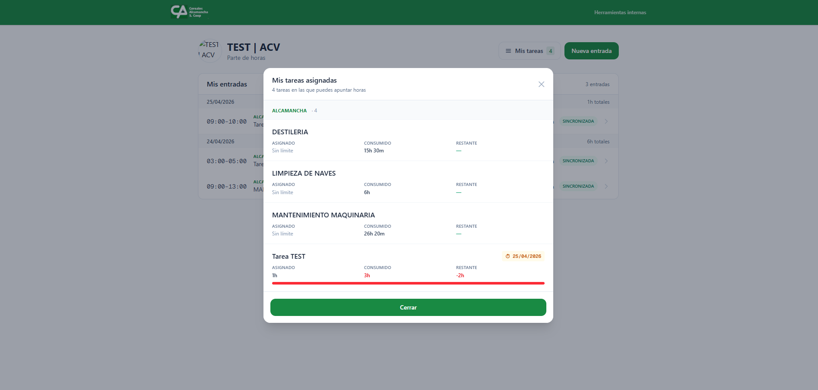Click SINCRONIZADA badge on the 09:00-13:00 entry
The height and width of the screenshot is (390, 818).
pyautogui.click(x=578, y=186)
